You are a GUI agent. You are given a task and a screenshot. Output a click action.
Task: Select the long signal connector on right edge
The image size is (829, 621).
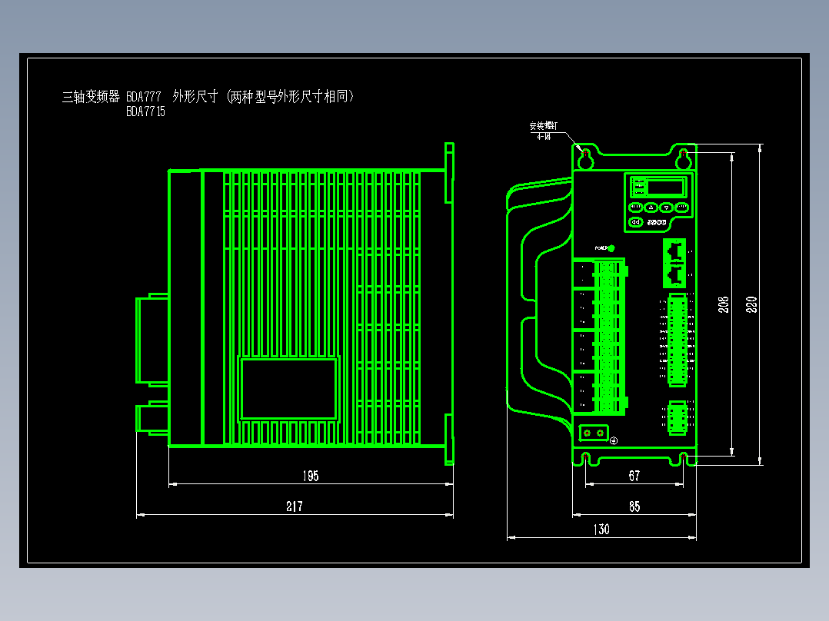(x=678, y=340)
